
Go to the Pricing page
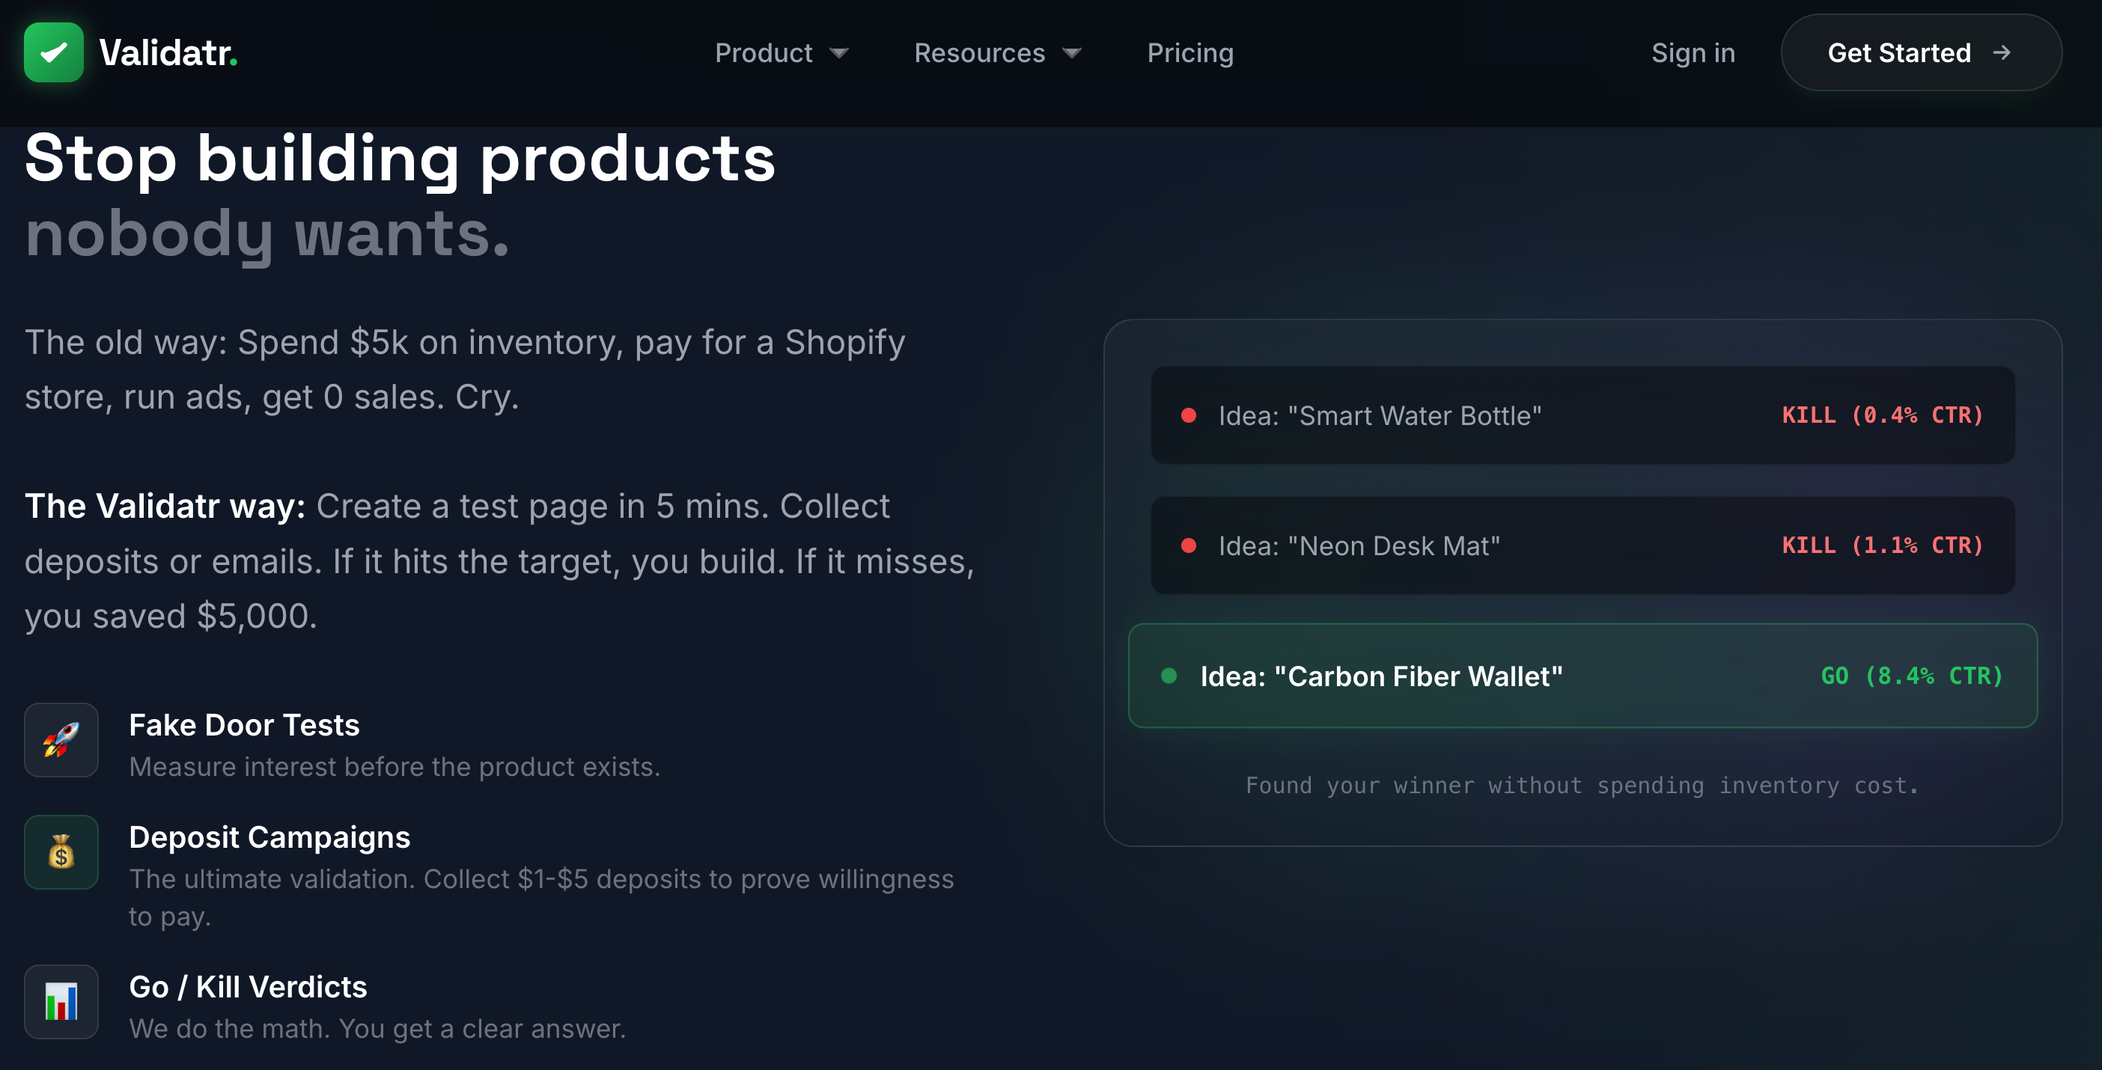pos(1189,53)
